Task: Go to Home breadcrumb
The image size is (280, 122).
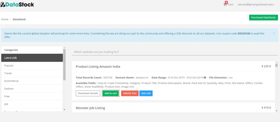Action: tap(5, 19)
